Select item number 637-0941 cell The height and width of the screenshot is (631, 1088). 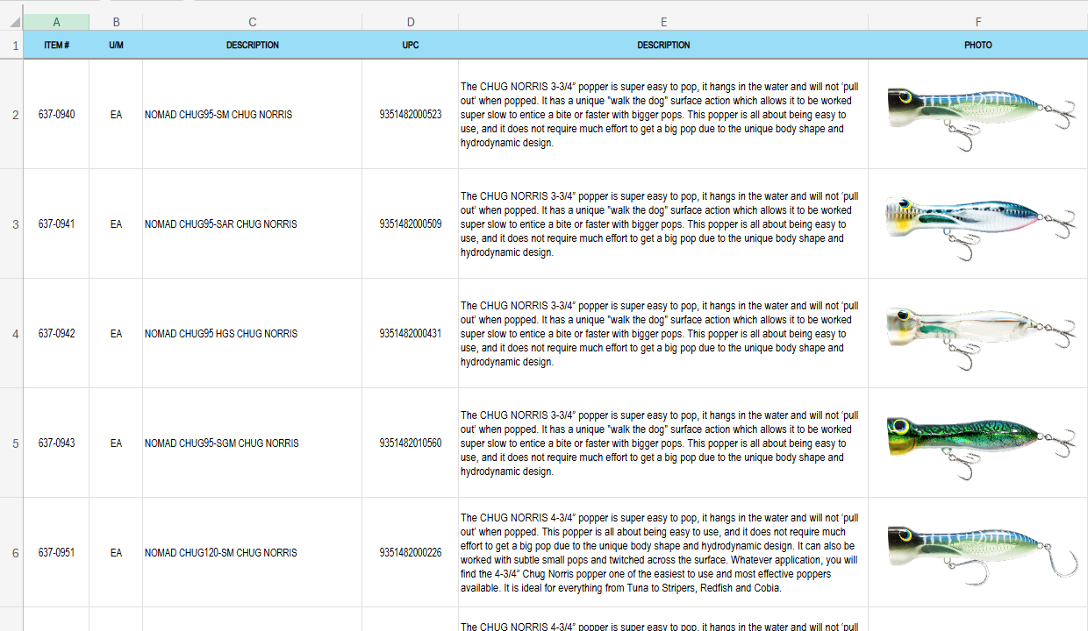point(56,223)
